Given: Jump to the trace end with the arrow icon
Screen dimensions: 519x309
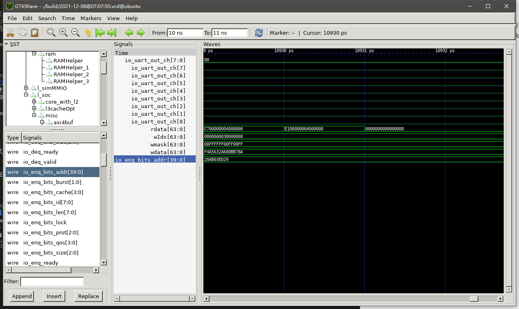Looking at the screenshot, I should point(112,33).
